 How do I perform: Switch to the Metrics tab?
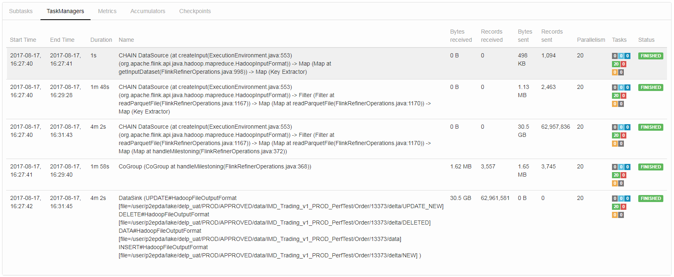pyautogui.click(x=107, y=11)
